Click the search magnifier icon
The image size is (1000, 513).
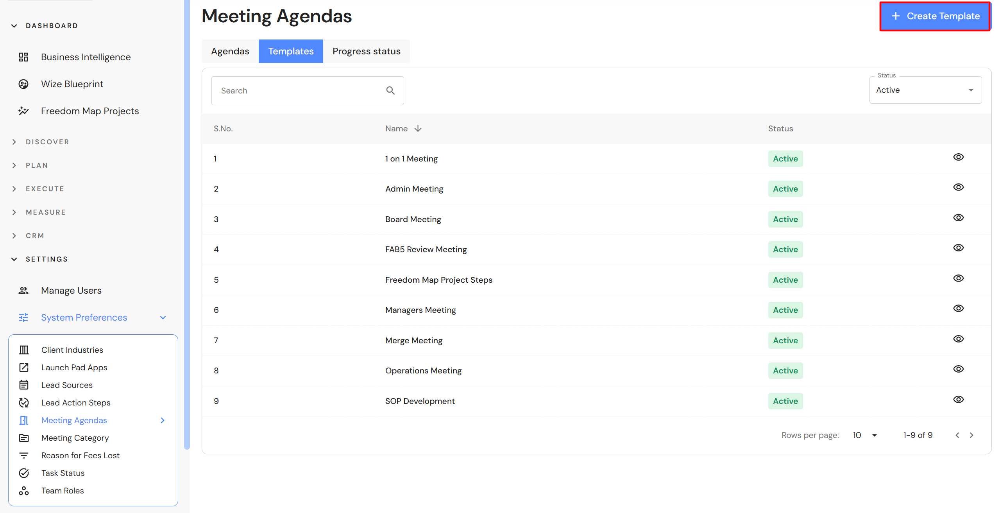(390, 91)
